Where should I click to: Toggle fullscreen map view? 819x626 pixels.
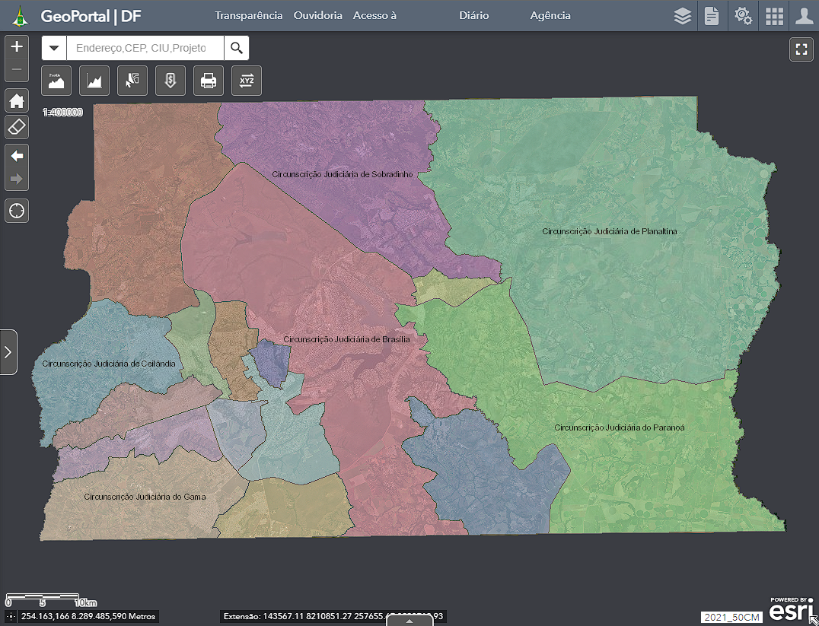pyautogui.click(x=801, y=49)
